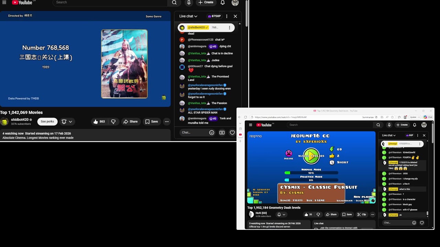The height and width of the screenshot is (247, 440).
Task: Click the browser back arrow in the Geometry Dash window
Action: click(x=241, y=117)
